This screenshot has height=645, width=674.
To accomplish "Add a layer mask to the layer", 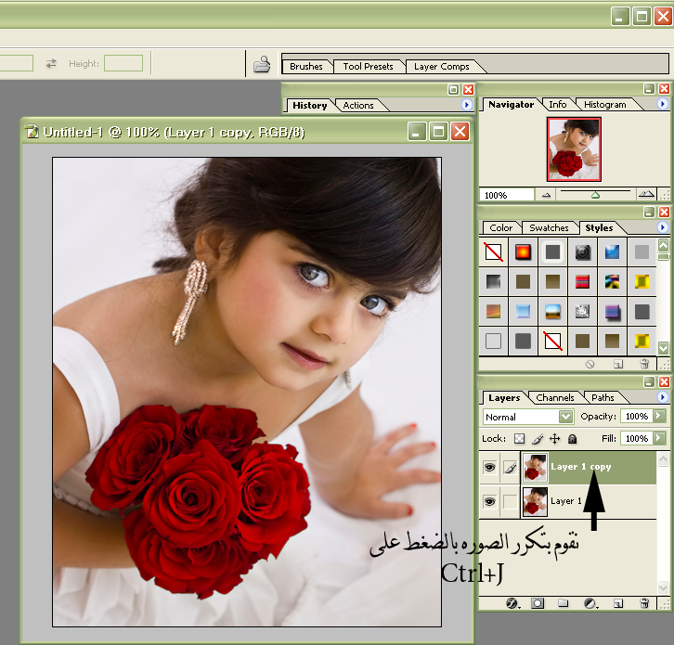I will pyautogui.click(x=537, y=603).
